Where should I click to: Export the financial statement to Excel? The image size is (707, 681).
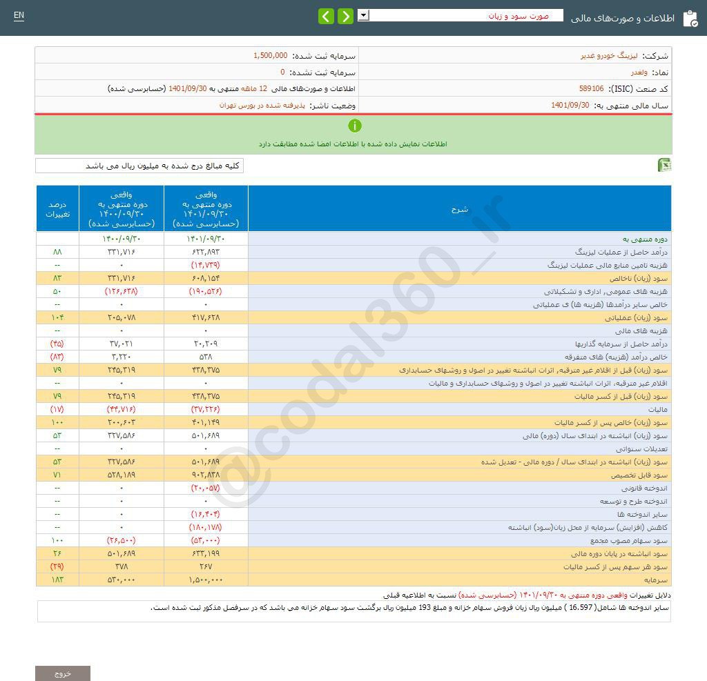[x=664, y=166]
